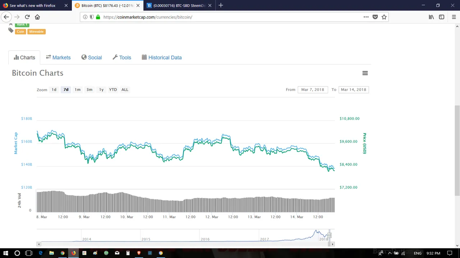Click the Mineable tag label
This screenshot has height=258, width=460.
click(36, 32)
